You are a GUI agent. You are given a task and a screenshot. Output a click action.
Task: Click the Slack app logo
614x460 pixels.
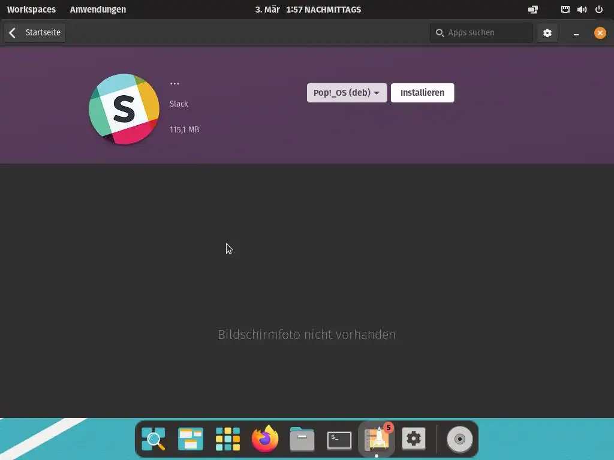(124, 109)
